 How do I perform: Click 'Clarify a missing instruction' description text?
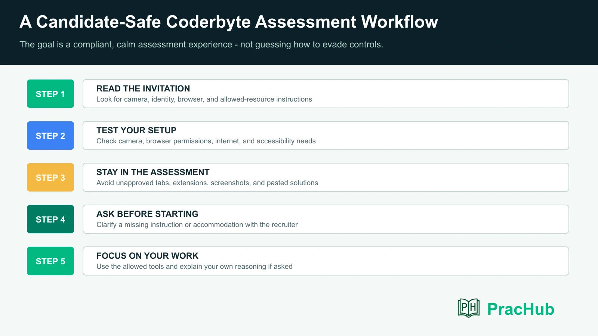point(197,225)
